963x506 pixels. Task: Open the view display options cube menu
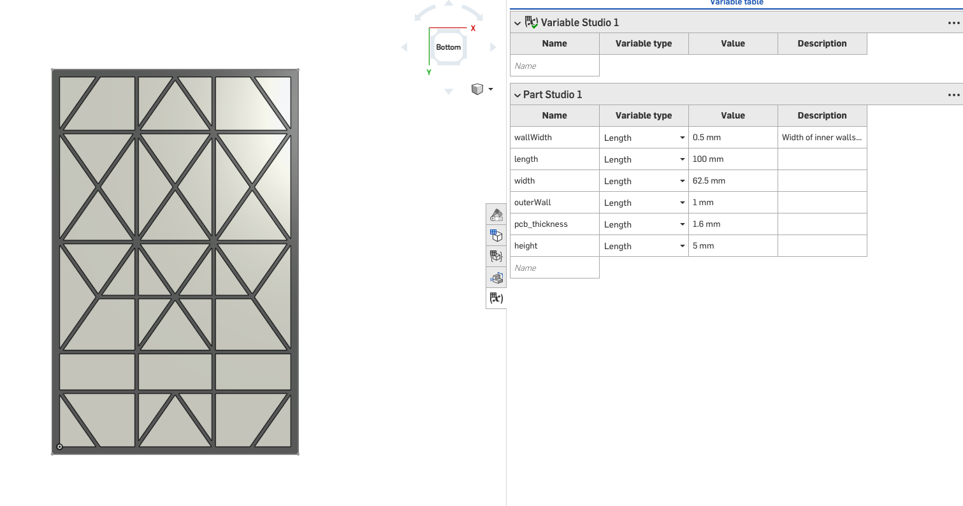[x=482, y=89]
